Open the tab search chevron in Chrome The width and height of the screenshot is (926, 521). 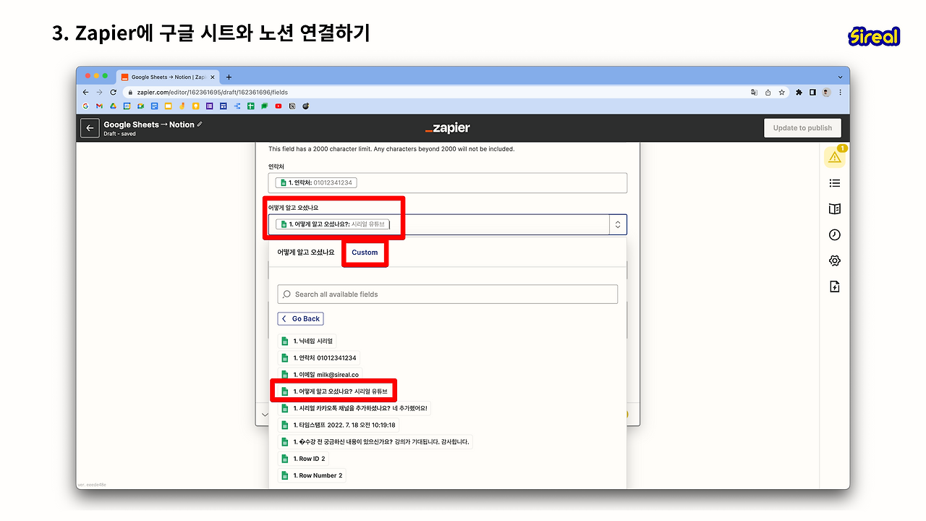(840, 77)
